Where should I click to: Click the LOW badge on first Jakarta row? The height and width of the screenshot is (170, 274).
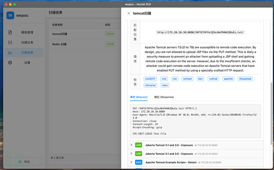click(139, 145)
